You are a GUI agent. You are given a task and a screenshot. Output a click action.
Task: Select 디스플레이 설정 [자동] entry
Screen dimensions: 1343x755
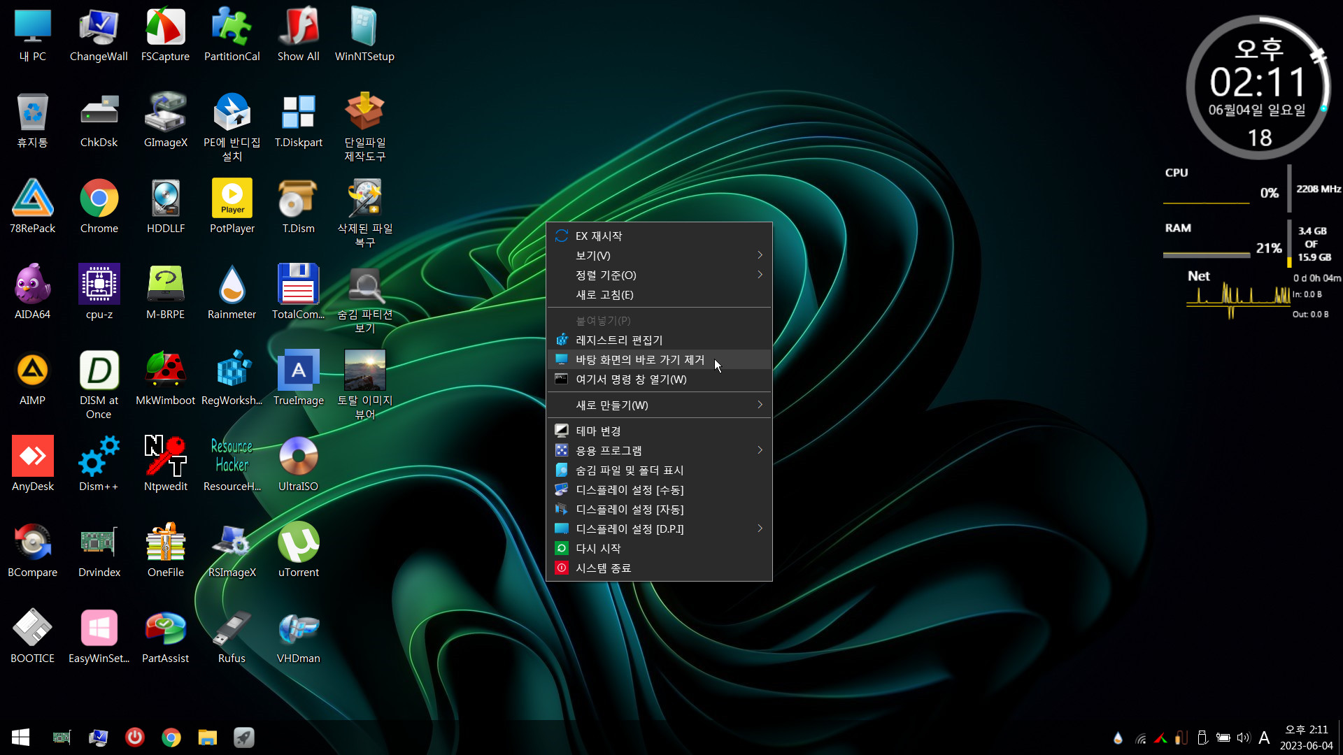[659, 509]
